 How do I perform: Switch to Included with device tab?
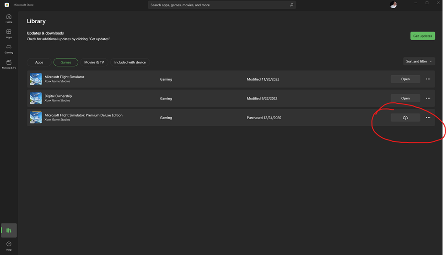click(130, 62)
